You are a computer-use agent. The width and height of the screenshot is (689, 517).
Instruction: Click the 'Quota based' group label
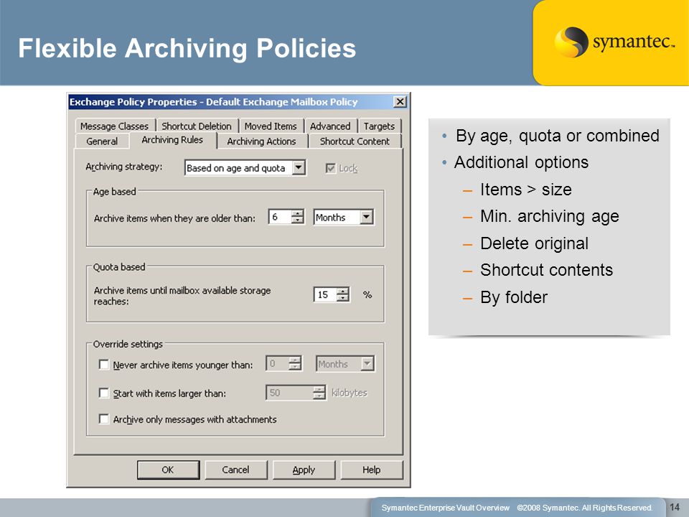pyautogui.click(x=119, y=267)
